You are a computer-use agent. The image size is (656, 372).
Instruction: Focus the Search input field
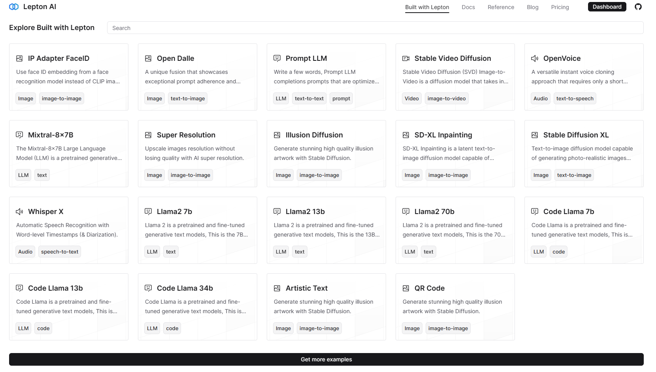[x=375, y=28]
